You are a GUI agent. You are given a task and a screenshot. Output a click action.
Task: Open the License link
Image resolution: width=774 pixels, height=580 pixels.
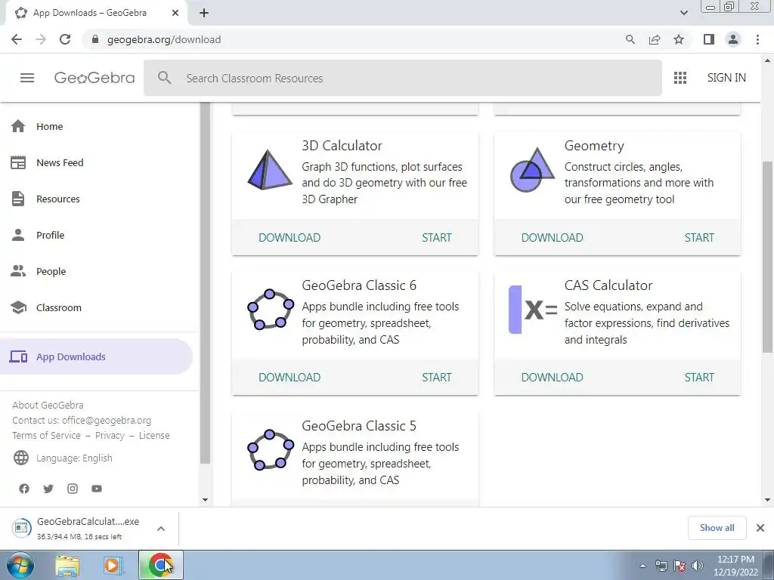click(x=154, y=435)
